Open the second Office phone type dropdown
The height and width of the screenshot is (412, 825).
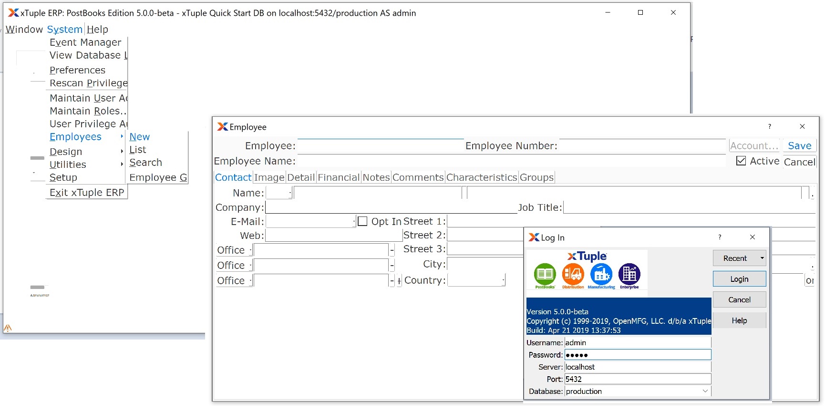(x=234, y=266)
